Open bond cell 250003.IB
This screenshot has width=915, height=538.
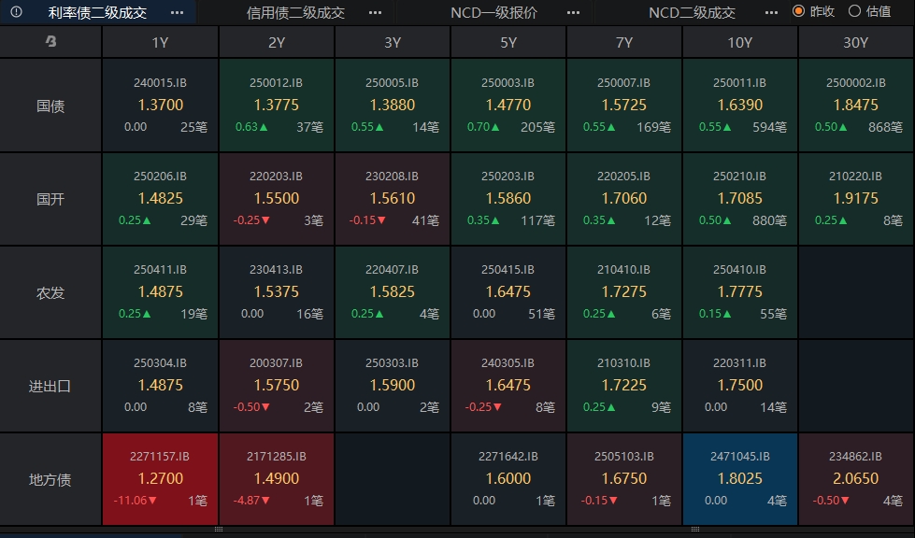(508, 106)
